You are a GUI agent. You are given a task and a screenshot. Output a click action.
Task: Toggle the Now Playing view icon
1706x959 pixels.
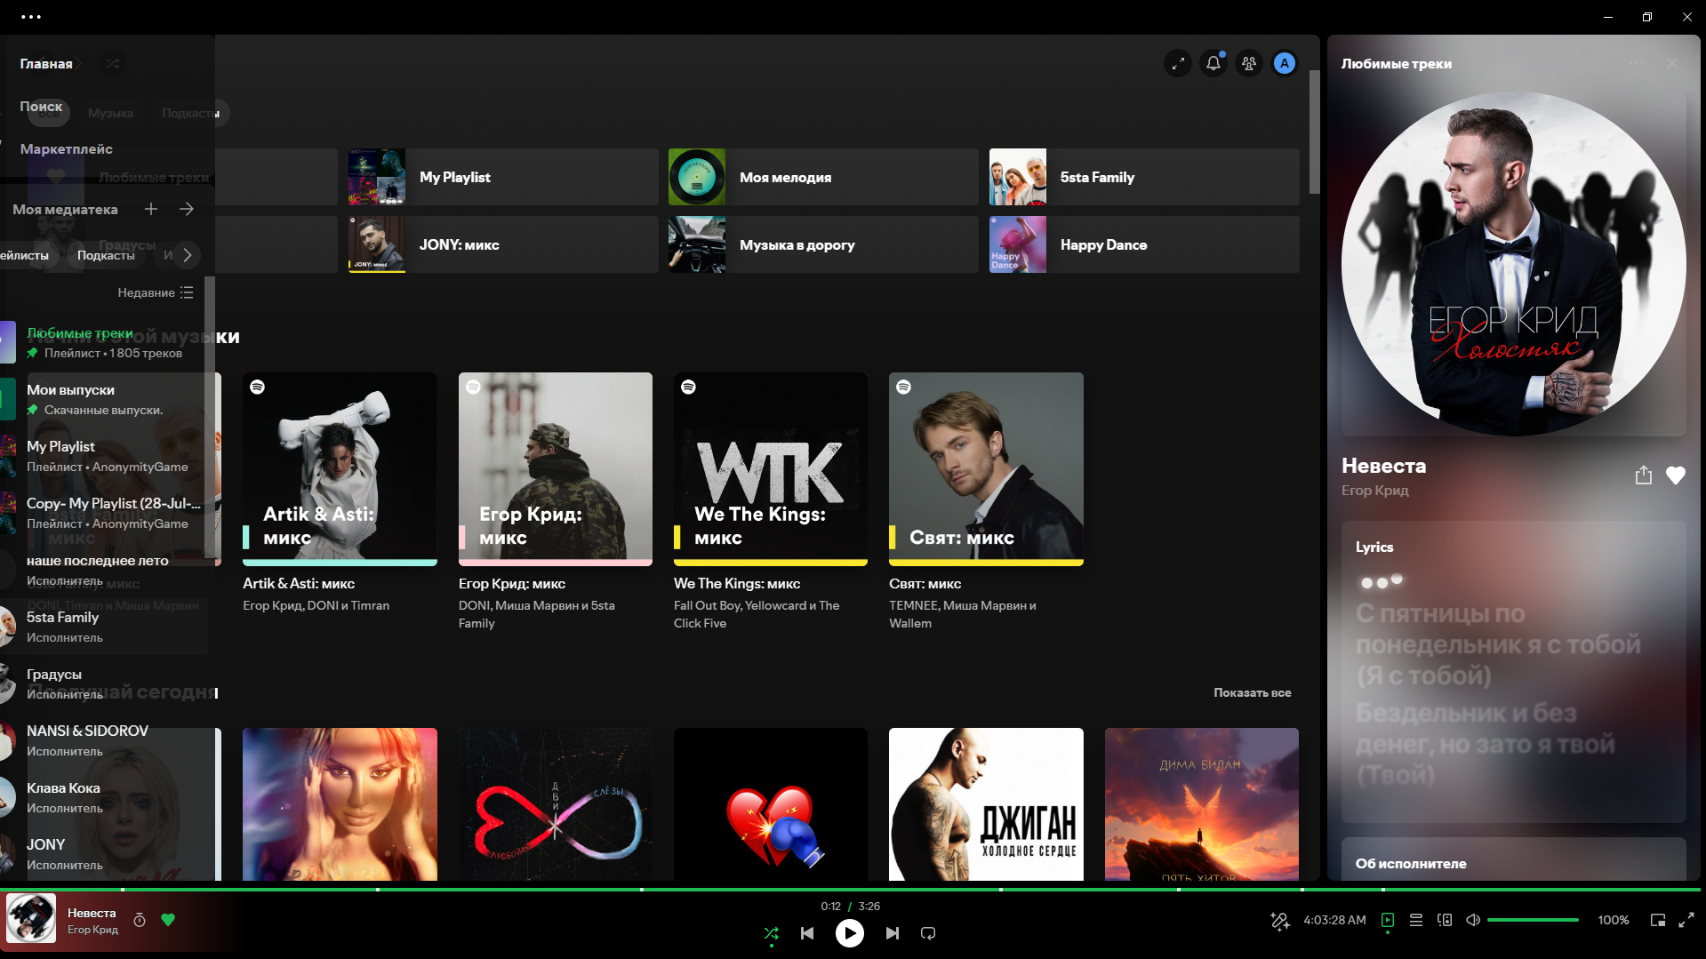pos(1388,920)
